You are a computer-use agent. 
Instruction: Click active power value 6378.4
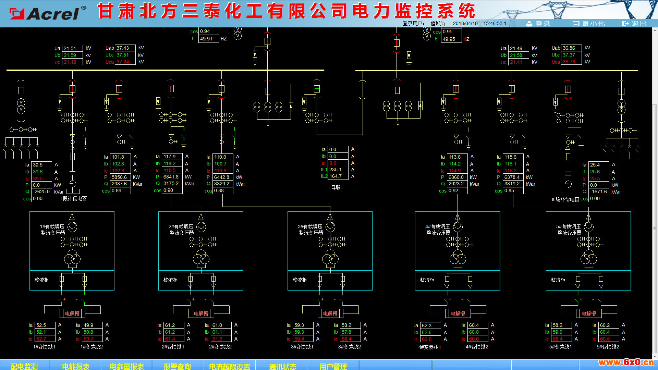point(513,177)
